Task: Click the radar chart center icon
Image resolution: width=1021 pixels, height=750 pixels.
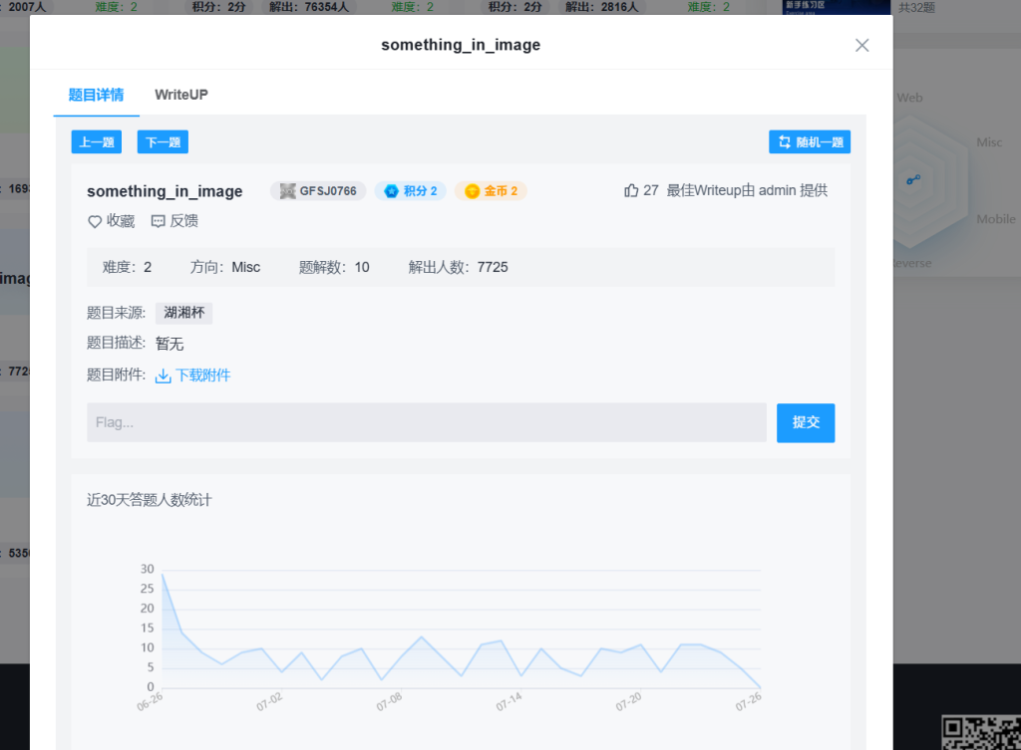Action: (913, 180)
